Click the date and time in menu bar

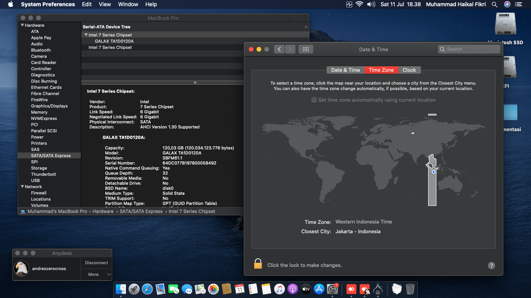click(400, 4)
